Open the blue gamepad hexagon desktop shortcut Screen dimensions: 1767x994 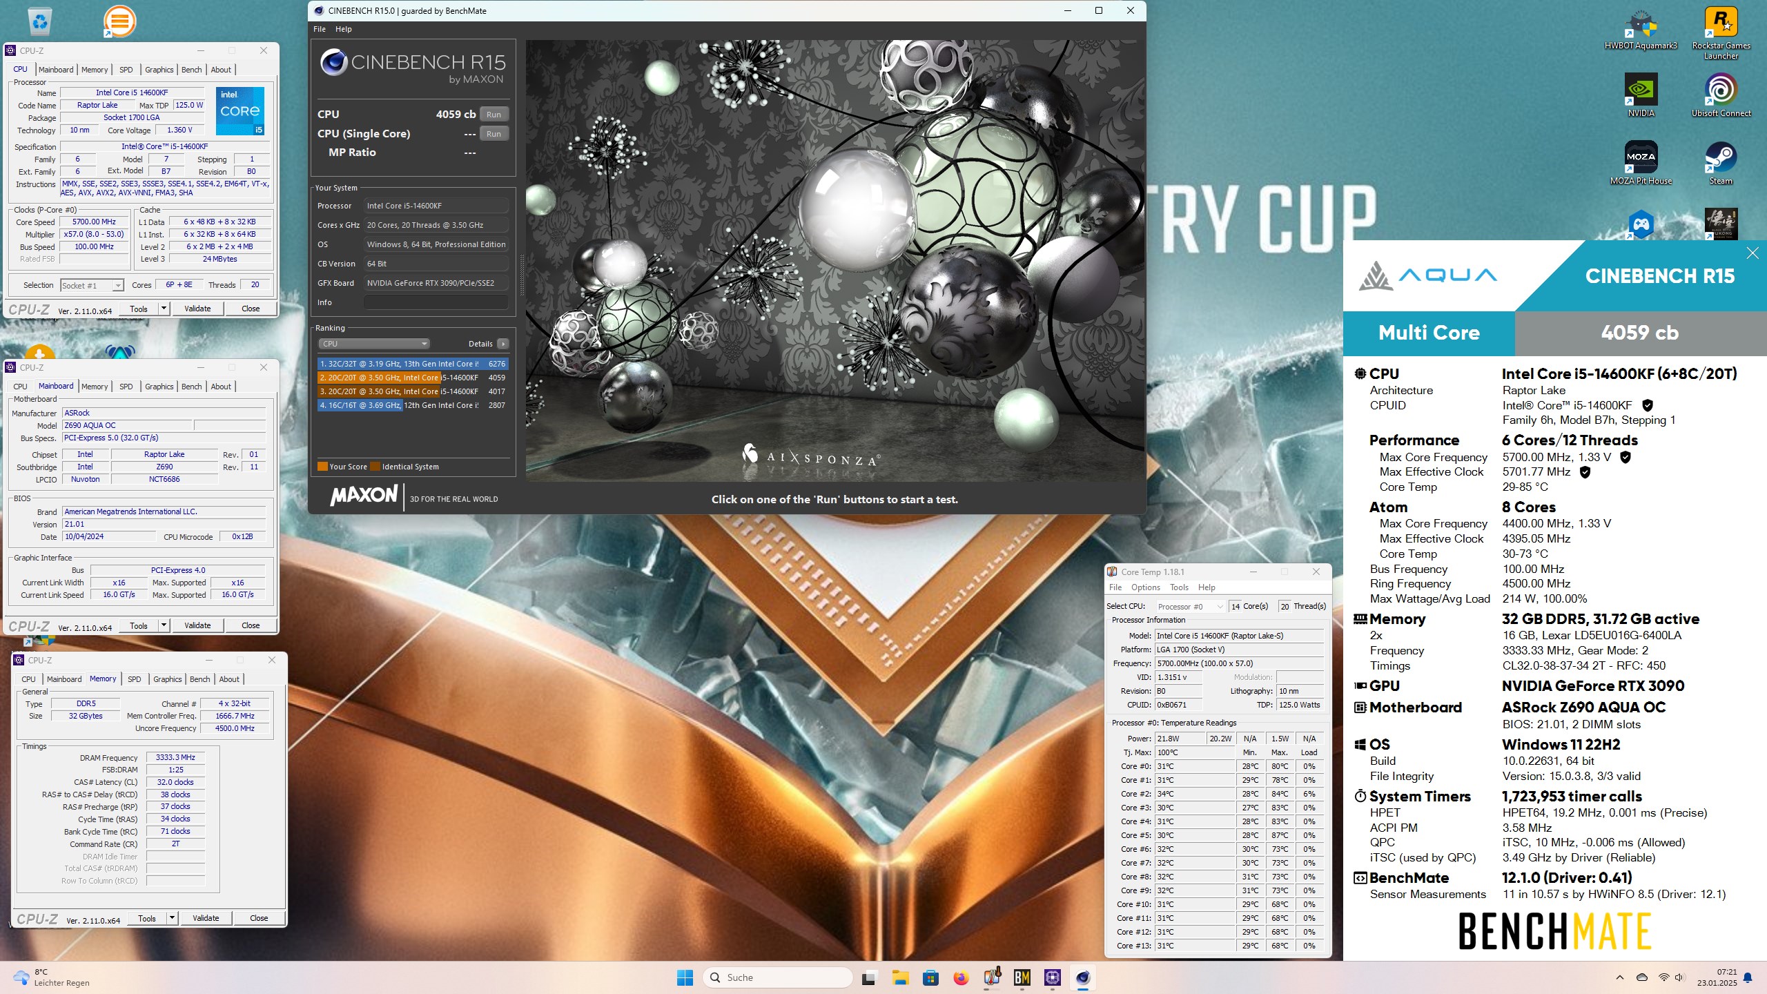point(1641,224)
